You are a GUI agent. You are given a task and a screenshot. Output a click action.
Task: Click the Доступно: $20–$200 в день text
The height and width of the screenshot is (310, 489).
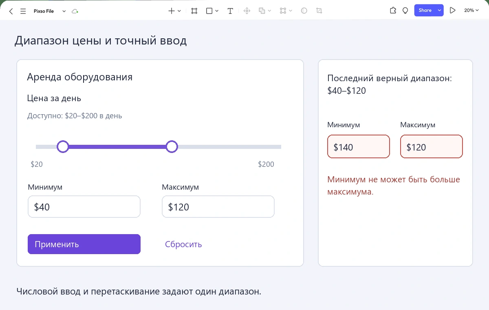75,116
